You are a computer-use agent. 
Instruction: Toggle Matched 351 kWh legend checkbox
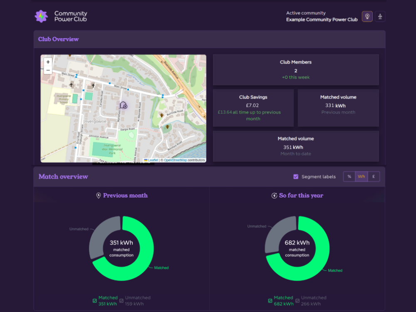click(x=95, y=301)
